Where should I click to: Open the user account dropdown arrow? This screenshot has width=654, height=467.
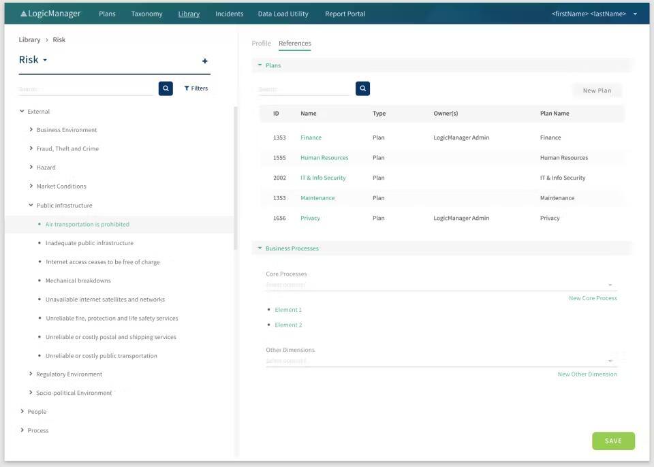tap(635, 14)
